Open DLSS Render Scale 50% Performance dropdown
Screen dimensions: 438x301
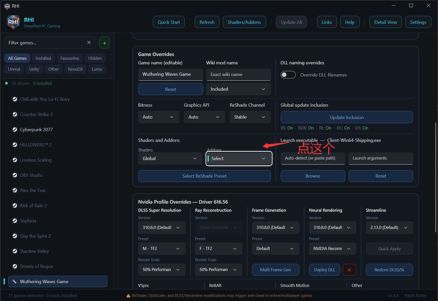162,269
